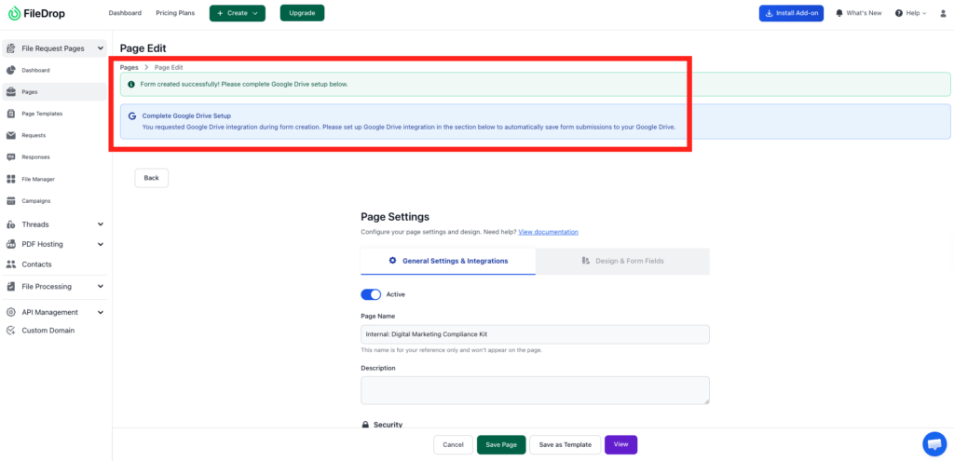The height and width of the screenshot is (461, 954).
Task: Switch to General Settings & Integrations tab
Action: coord(448,261)
